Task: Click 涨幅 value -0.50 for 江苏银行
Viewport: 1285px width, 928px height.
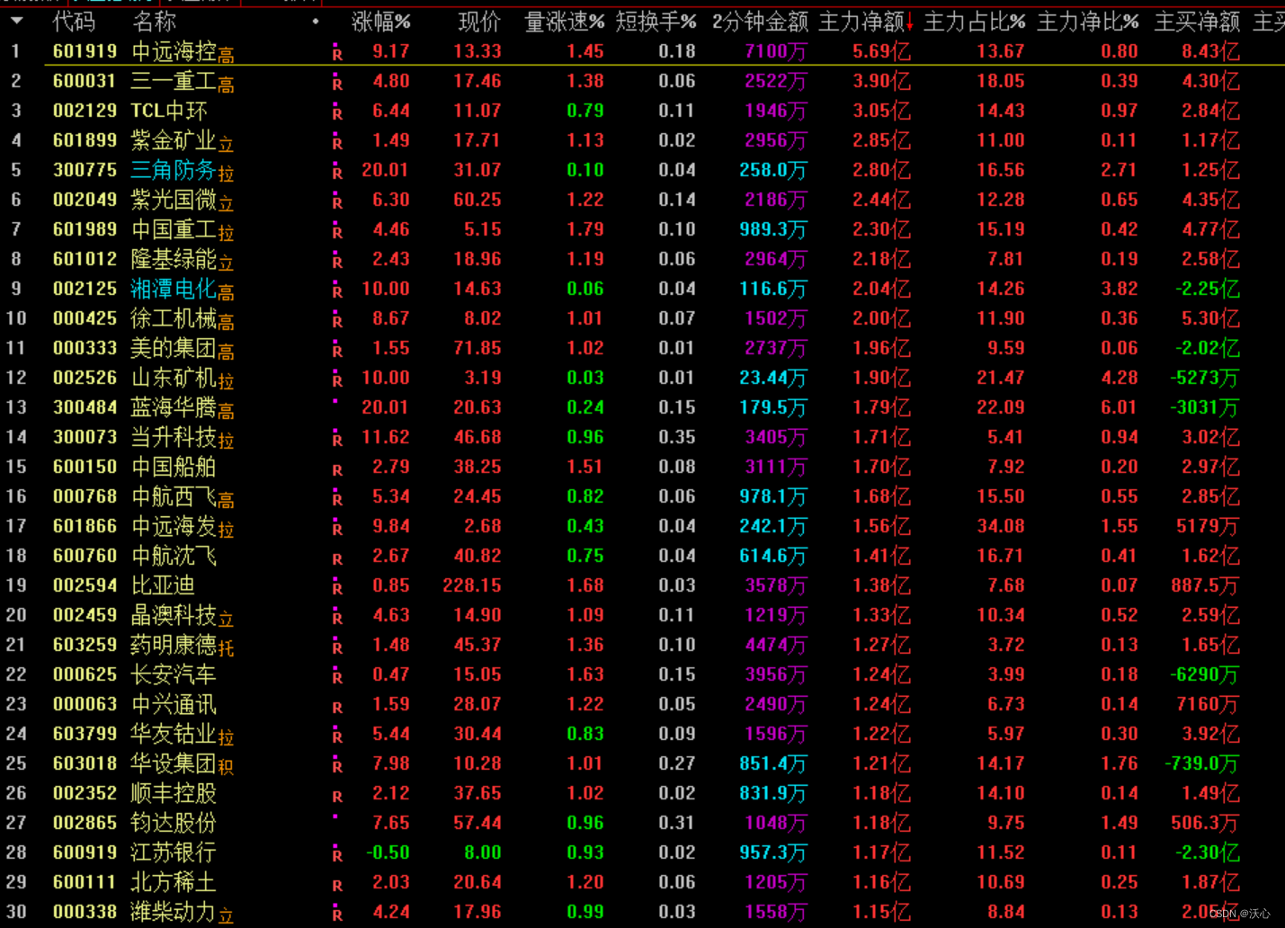Action: click(x=388, y=853)
